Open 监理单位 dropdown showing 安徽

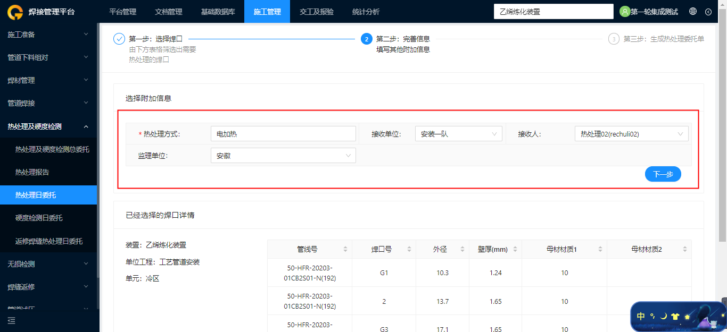tap(283, 156)
